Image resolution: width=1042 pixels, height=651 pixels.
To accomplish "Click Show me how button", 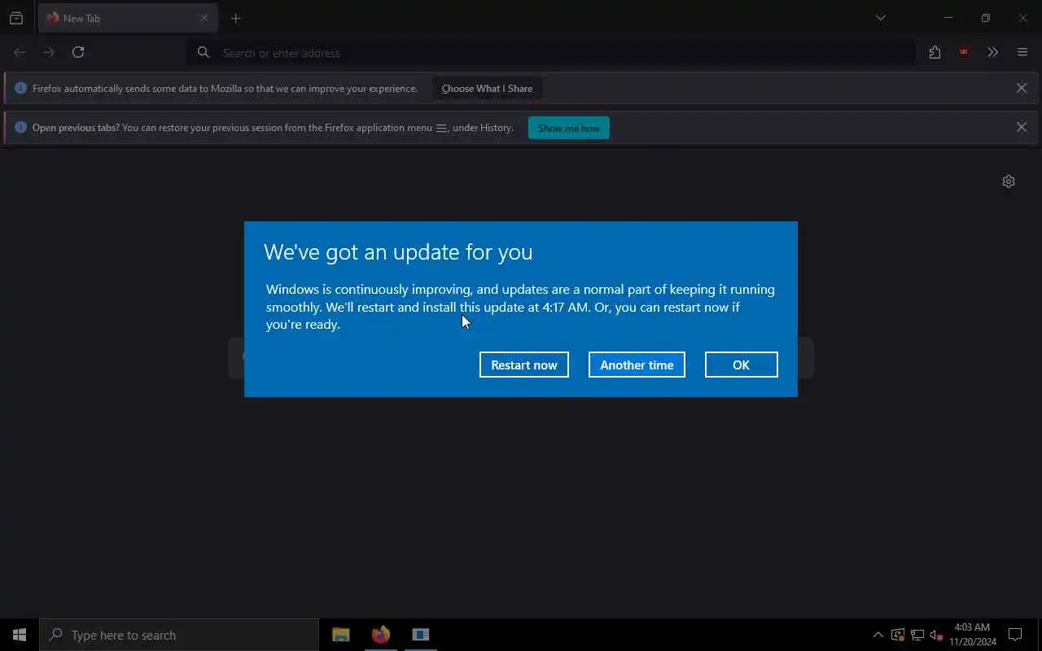I will click(568, 128).
